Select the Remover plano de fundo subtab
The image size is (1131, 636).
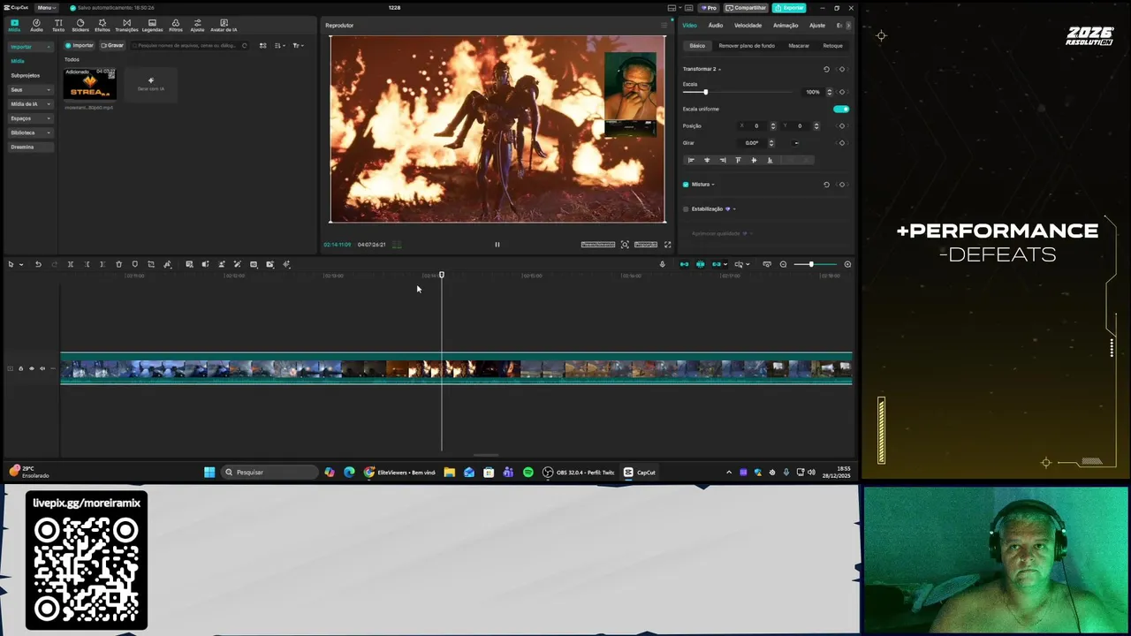(747, 46)
